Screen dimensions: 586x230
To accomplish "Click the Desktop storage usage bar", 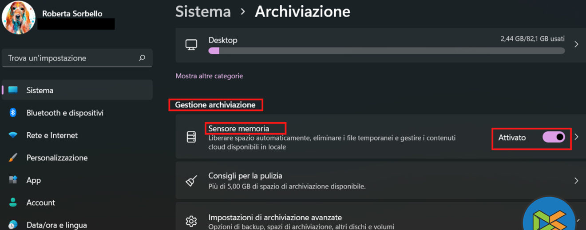I will tap(386, 51).
